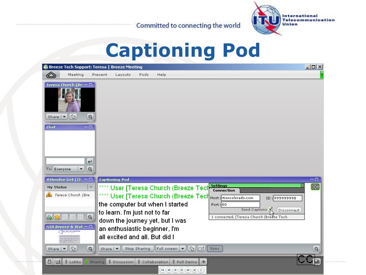Image resolution: width=366 pixels, height=275 pixels.
Task: Click the Stop Sharing button
Action: 138,249
